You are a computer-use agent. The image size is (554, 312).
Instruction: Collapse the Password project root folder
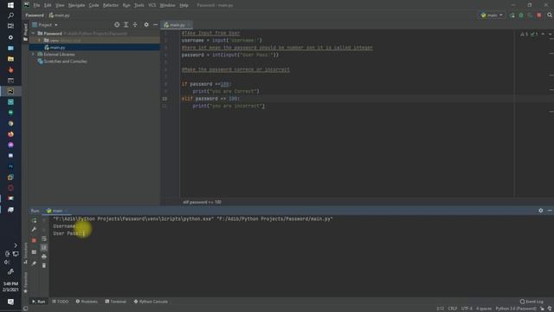(x=34, y=34)
